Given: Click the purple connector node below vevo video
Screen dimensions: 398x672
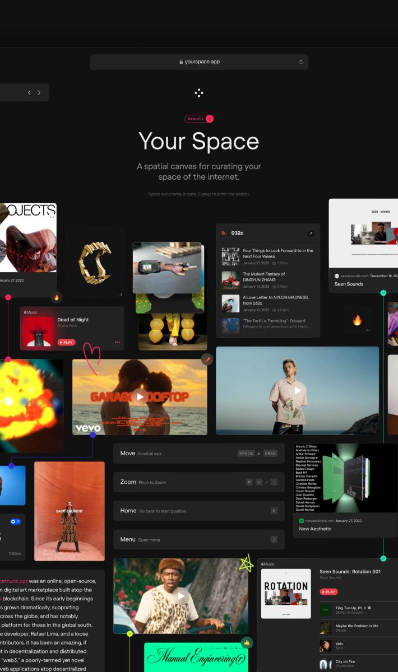Looking at the screenshot, I should click(x=93, y=435).
